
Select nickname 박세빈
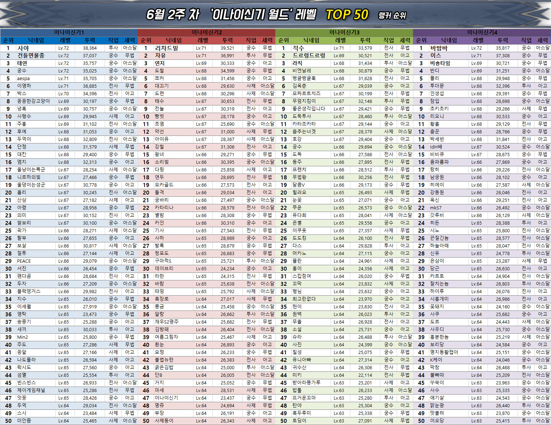(x=437, y=139)
